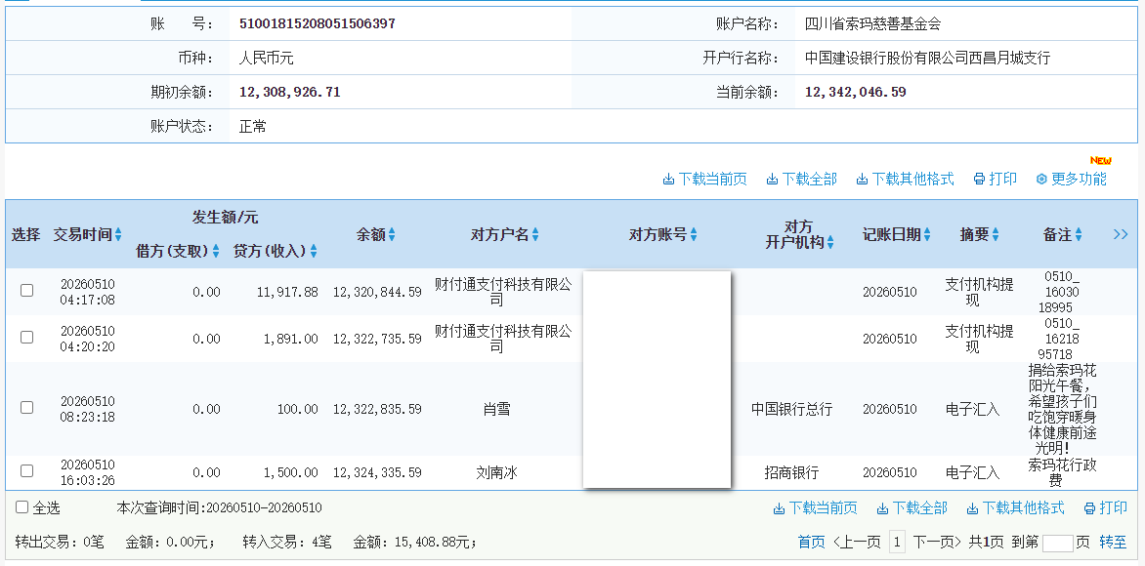Sort by 交易时间 sort arrows
Viewport: 1145px width, 566px height.
[x=118, y=235]
